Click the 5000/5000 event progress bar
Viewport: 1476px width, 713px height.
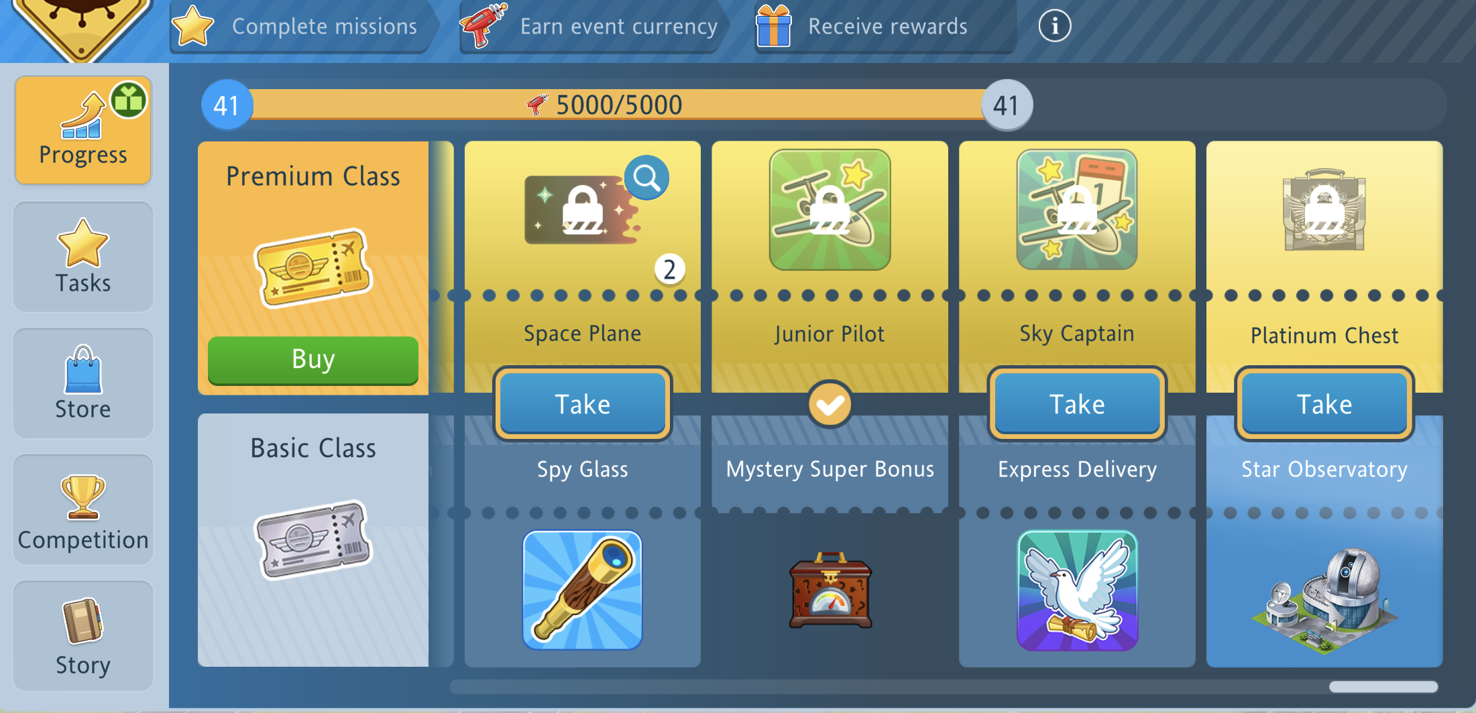617,105
